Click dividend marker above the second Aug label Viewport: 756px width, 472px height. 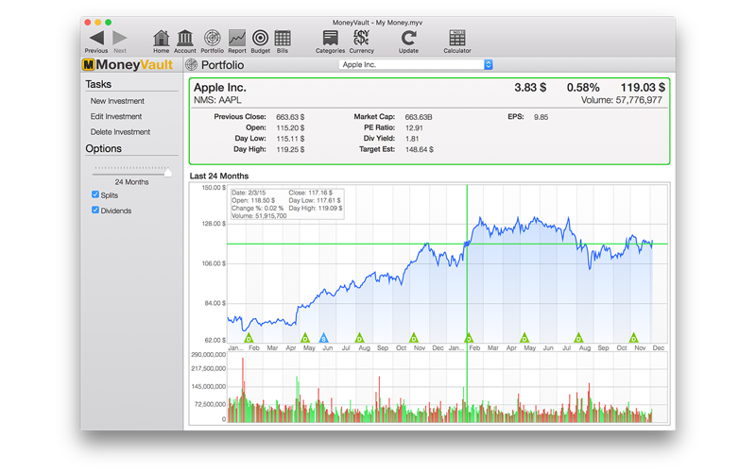pyautogui.click(x=579, y=338)
